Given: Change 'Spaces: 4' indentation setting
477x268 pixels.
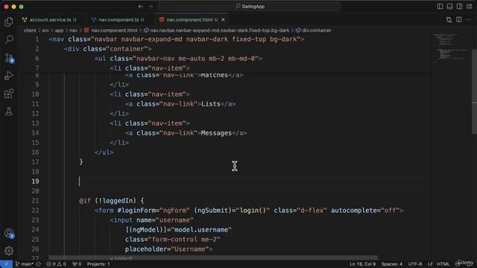Looking at the screenshot, I should (392, 264).
